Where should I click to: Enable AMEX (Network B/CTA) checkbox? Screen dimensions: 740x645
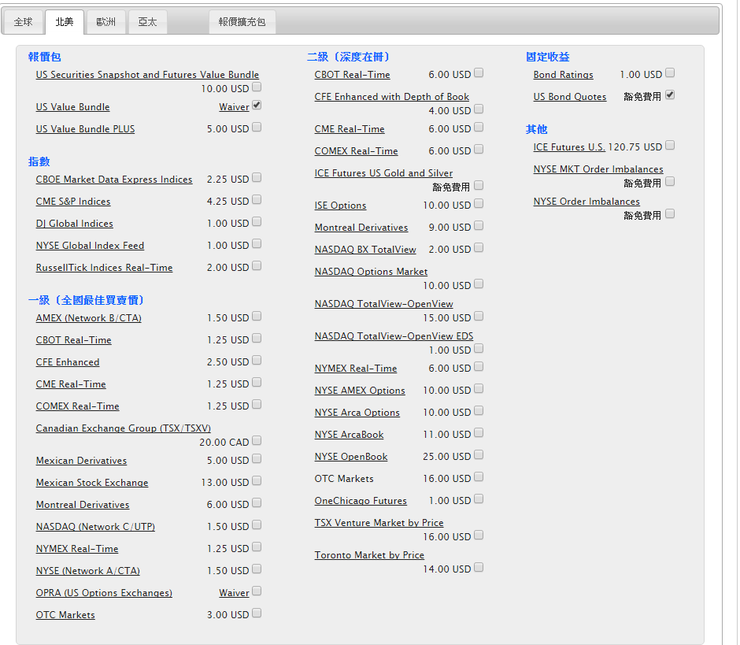257,317
